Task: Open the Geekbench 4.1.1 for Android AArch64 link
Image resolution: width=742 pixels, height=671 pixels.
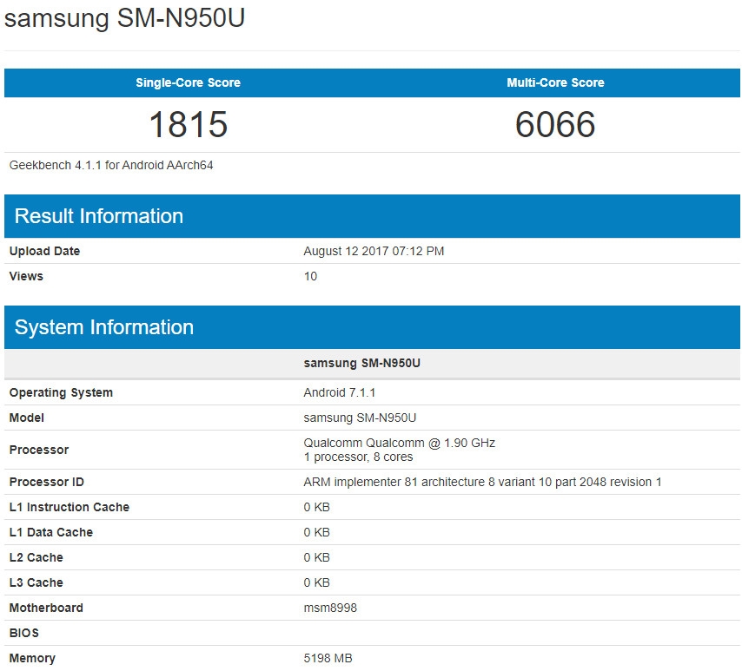Action: click(x=110, y=164)
